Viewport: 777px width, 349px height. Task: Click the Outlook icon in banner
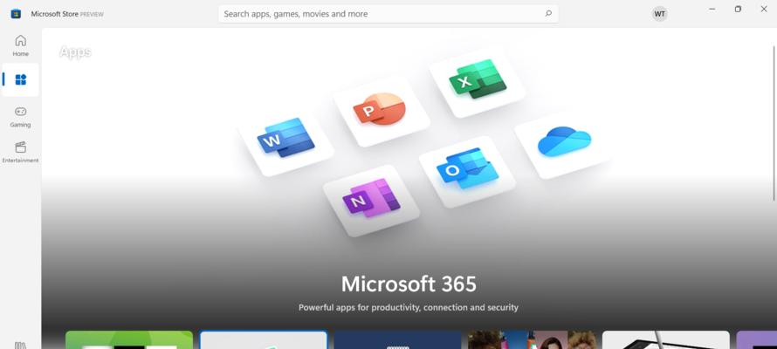467,168
